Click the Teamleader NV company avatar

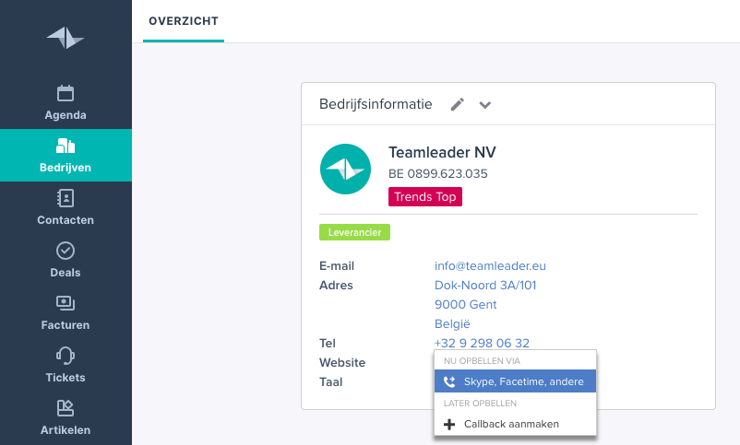(x=345, y=169)
